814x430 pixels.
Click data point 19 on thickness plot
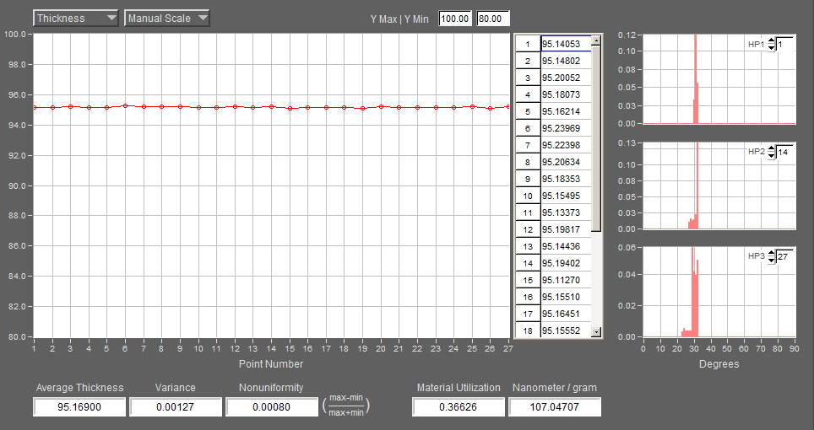[363, 108]
